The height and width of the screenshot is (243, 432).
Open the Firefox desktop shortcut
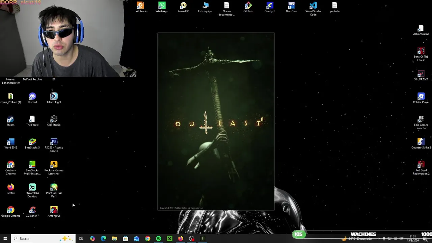coord(10,189)
